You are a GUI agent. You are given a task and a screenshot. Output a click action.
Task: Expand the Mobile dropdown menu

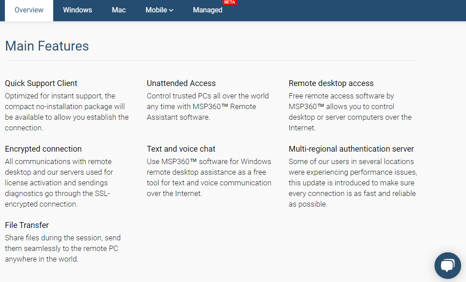click(159, 10)
